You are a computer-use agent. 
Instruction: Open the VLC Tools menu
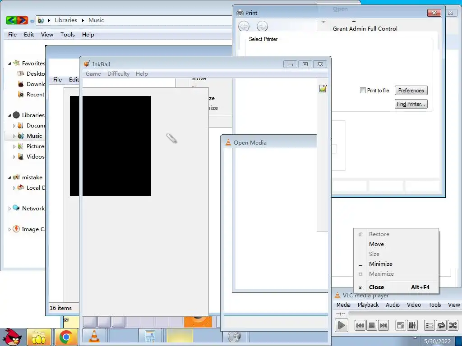point(434,305)
